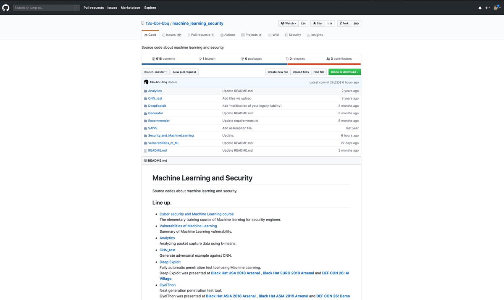Open the 390 forks count

356,24
